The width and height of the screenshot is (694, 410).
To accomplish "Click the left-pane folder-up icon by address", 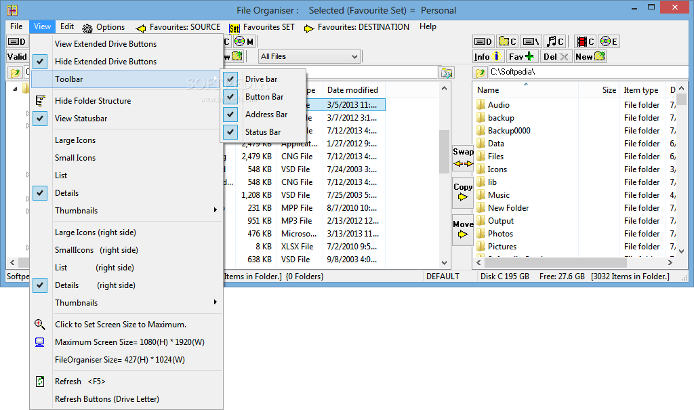I will coord(15,72).
